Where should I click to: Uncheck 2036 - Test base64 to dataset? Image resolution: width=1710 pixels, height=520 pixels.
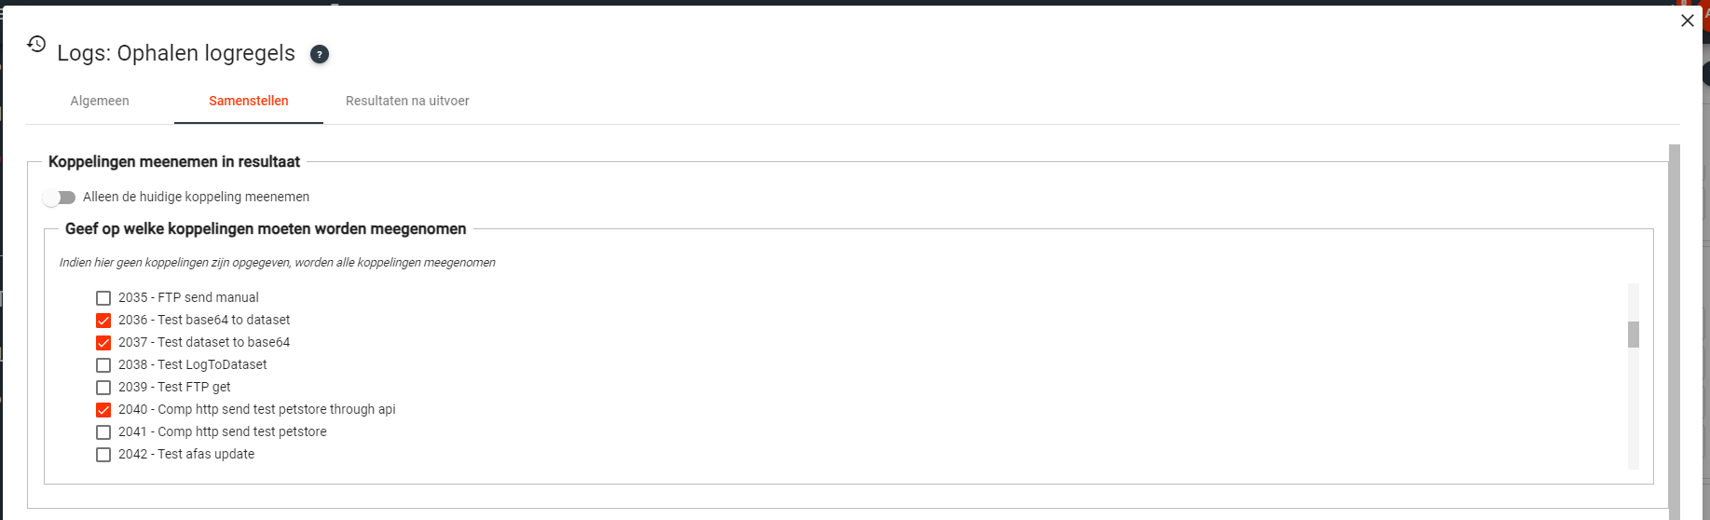click(x=103, y=321)
